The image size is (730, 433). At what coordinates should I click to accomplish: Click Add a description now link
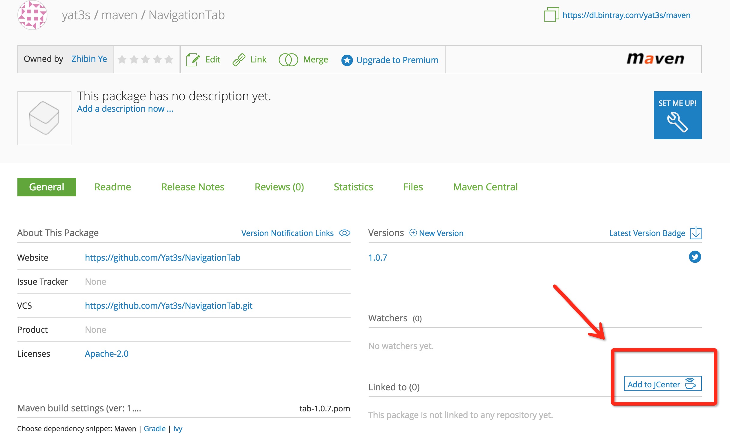(x=125, y=109)
